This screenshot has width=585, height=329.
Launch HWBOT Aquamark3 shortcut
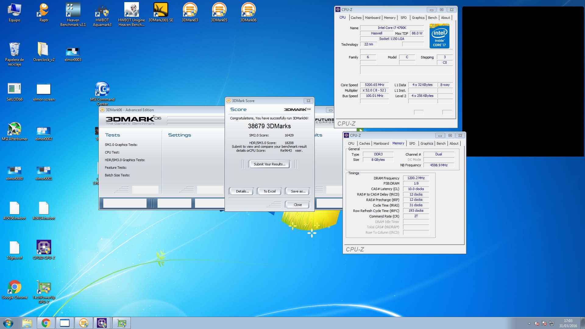(102, 15)
